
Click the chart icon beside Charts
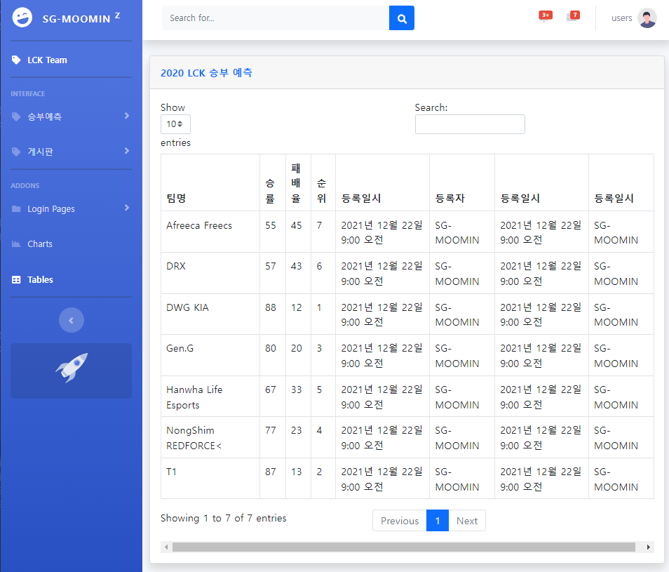coord(16,244)
